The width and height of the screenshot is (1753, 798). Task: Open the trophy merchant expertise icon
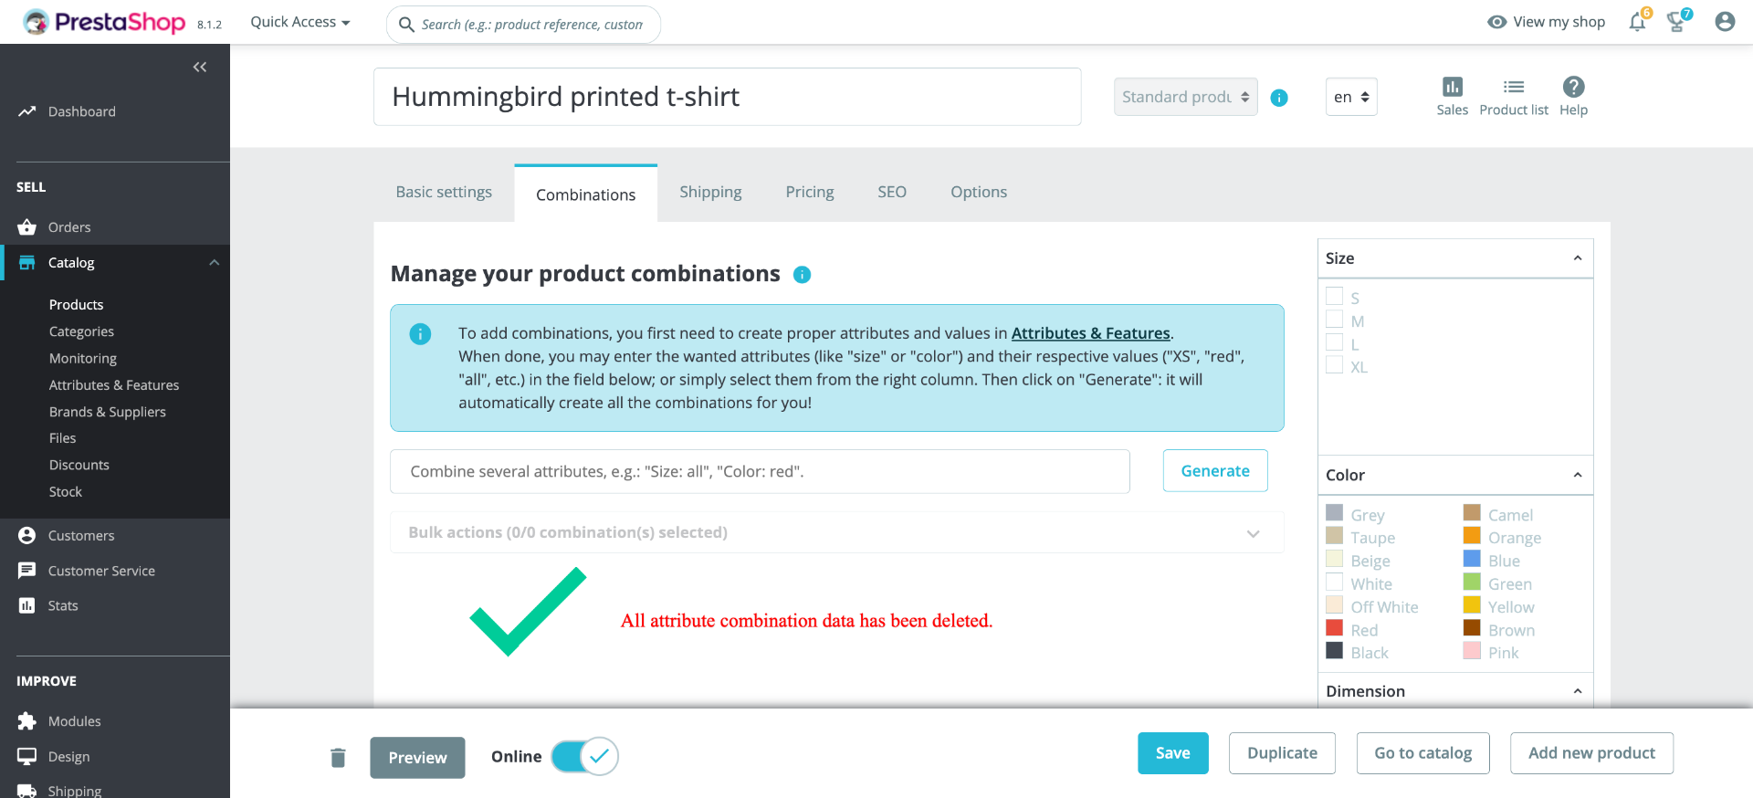tap(1676, 22)
